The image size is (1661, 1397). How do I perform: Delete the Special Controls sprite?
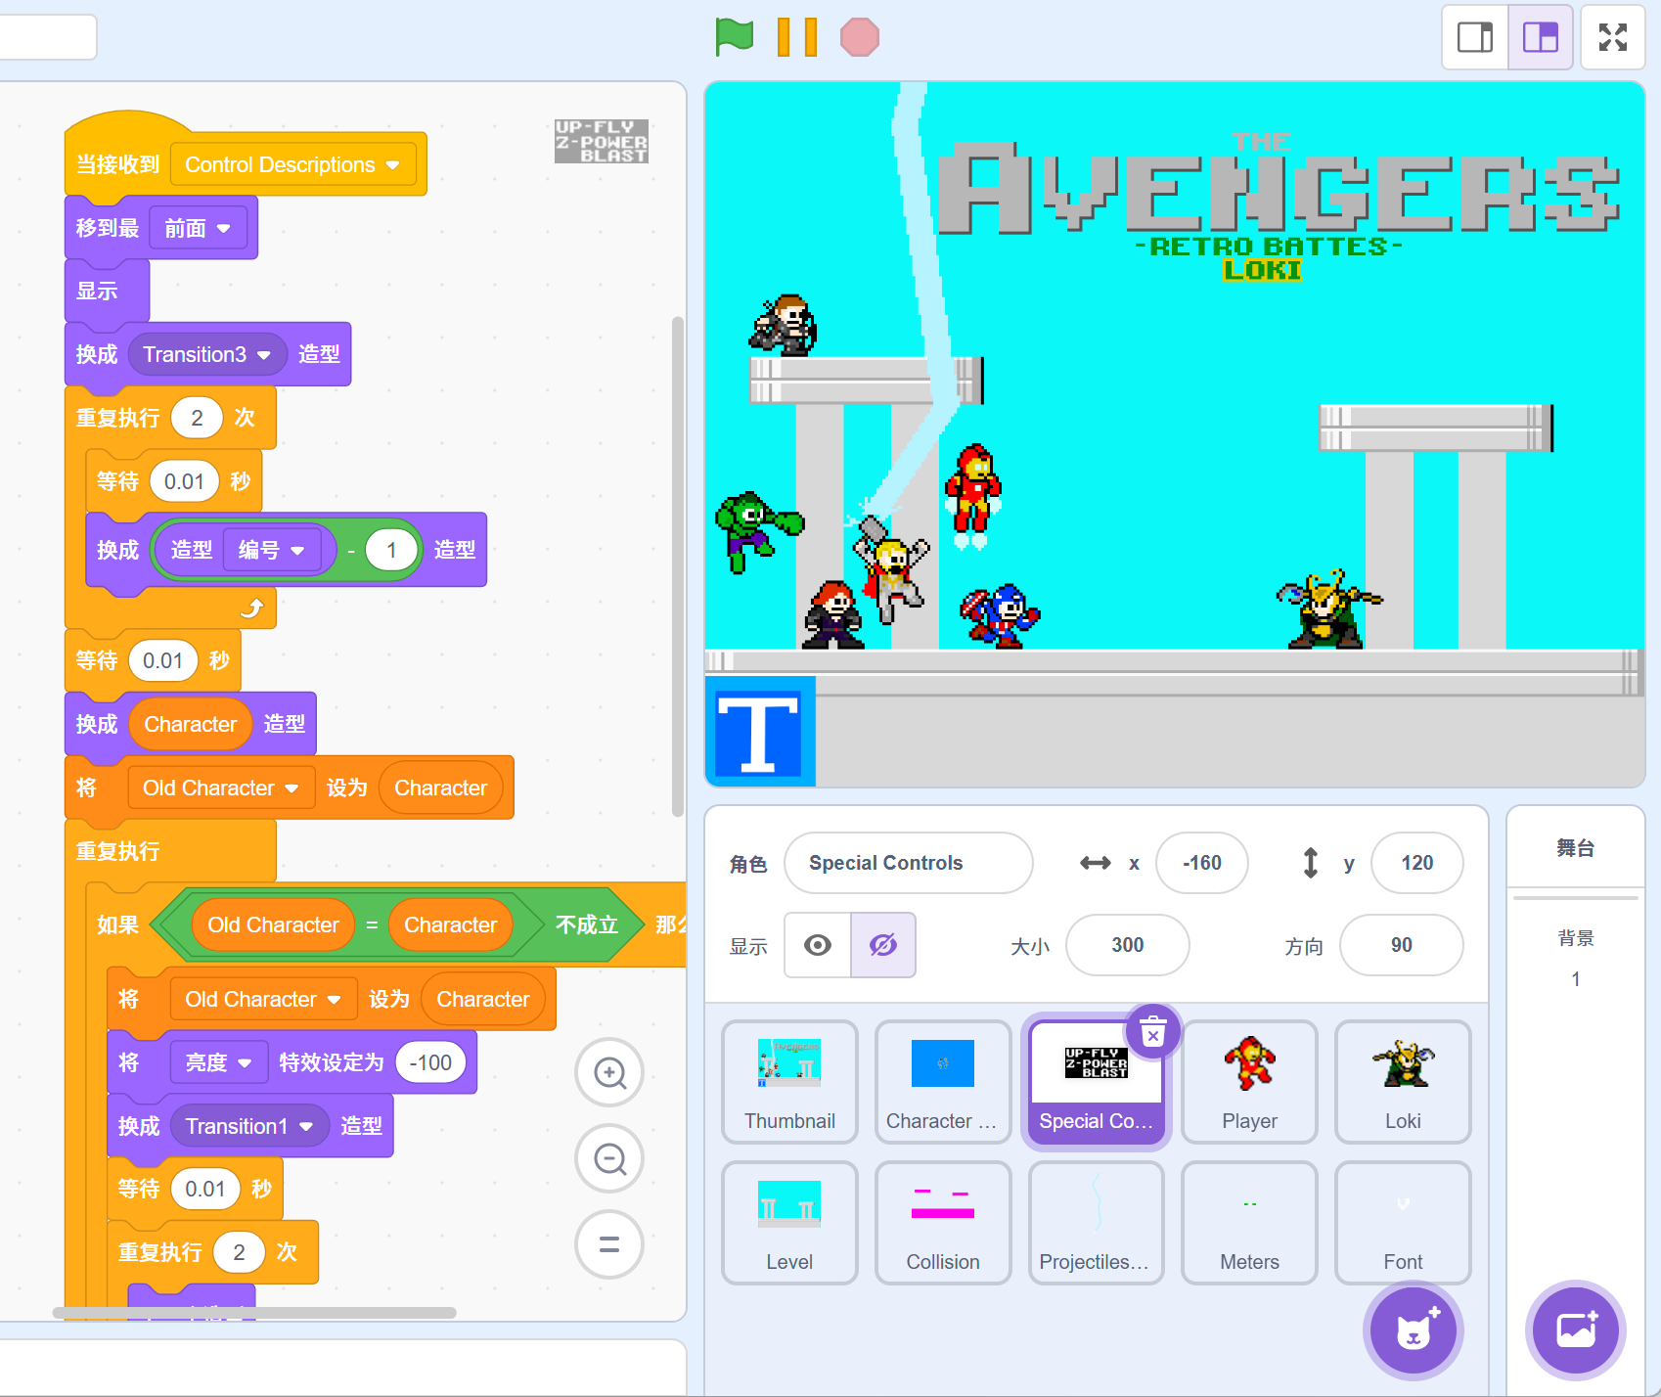[x=1153, y=1031]
